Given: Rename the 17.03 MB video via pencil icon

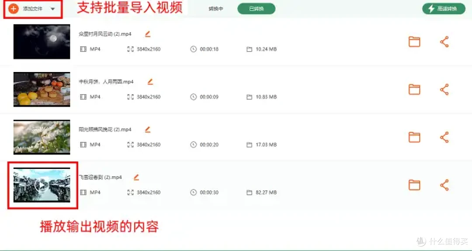Looking at the screenshot, I should click(x=148, y=130).
